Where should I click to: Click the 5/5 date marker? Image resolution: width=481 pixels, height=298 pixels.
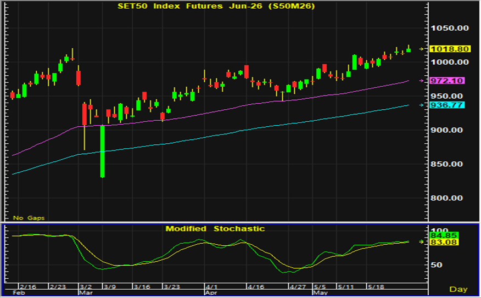tap(320, 287)
